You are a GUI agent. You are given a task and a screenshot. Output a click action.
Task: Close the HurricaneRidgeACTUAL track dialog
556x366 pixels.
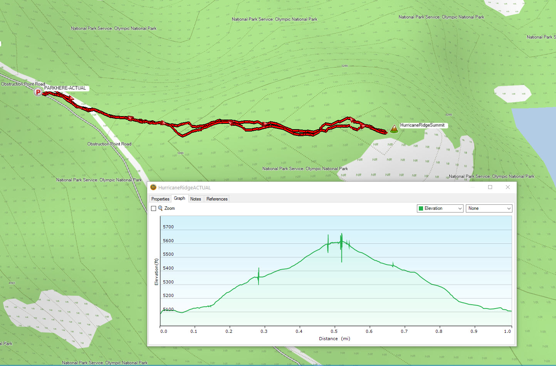pos(508,187)
